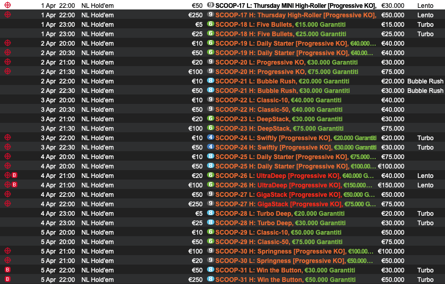Click the 3 Apr 21:30 date on SCOOP-23 H
445x284 pixels.
[x=58, y=129]
